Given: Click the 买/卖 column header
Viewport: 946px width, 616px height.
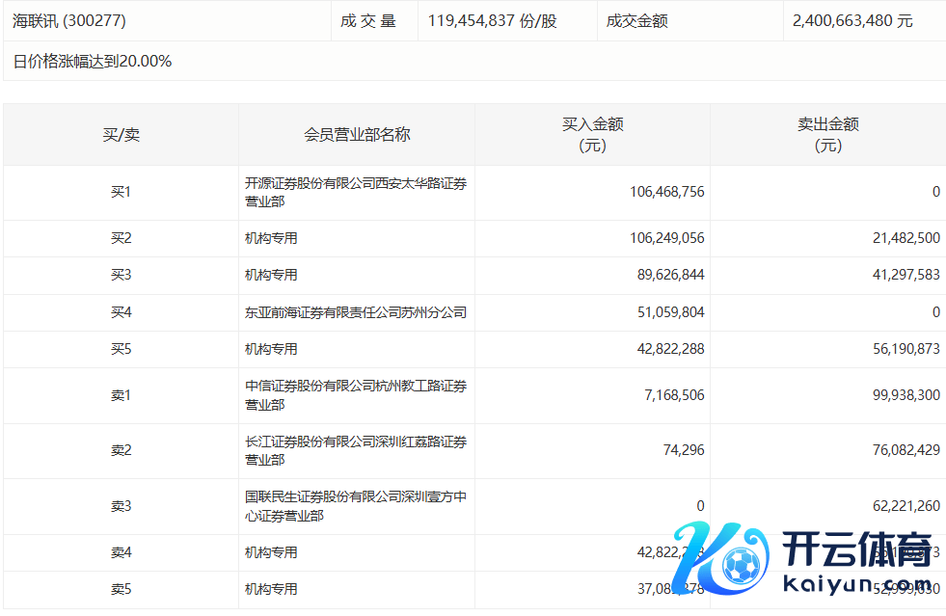Looking at the screenshot, I should coord(121,135).
